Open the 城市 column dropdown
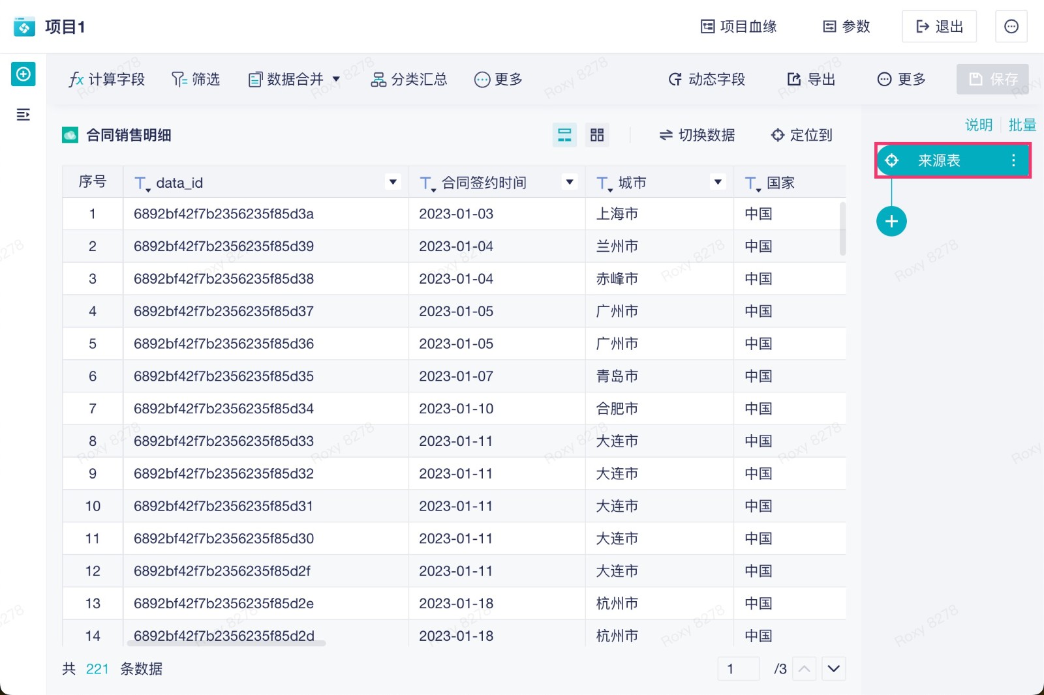Viewport: 1044px width, 695px height. [x=718, y=182]
